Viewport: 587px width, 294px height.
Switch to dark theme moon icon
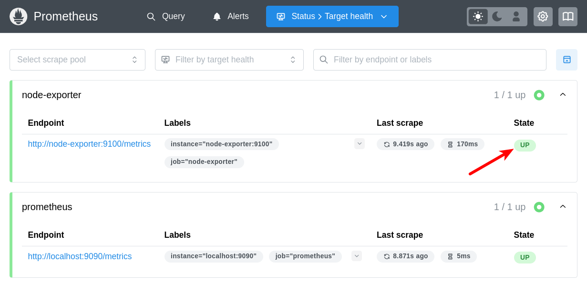497,16
